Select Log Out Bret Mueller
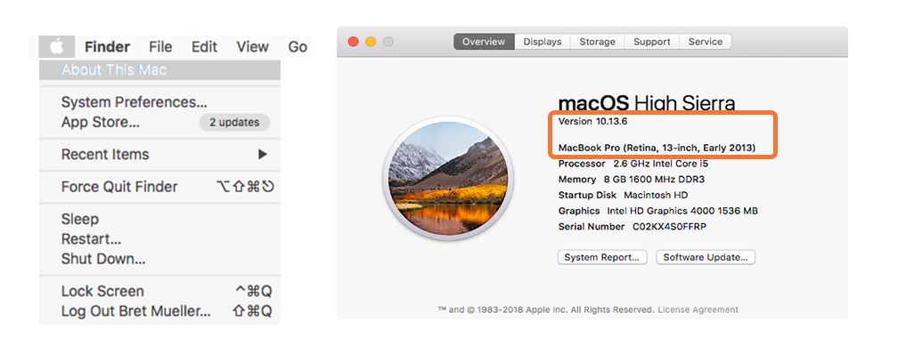Image resolution: width=898 pixels, height=362 pixels. (159, 311)
